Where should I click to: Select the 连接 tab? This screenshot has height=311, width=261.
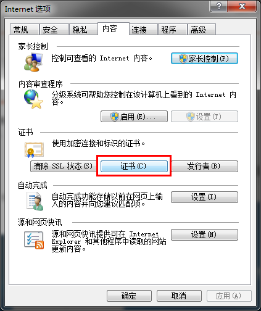[143, 30]
